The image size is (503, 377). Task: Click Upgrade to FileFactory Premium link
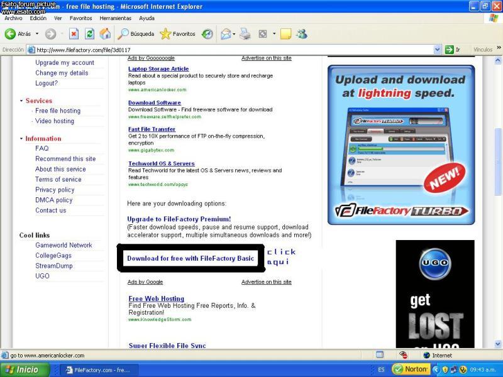(179, 219)
